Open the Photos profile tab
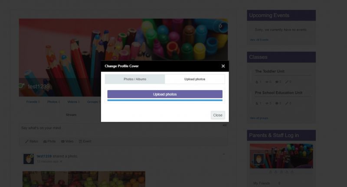Viewport: 347px width, 187px height. coord(53,102)
